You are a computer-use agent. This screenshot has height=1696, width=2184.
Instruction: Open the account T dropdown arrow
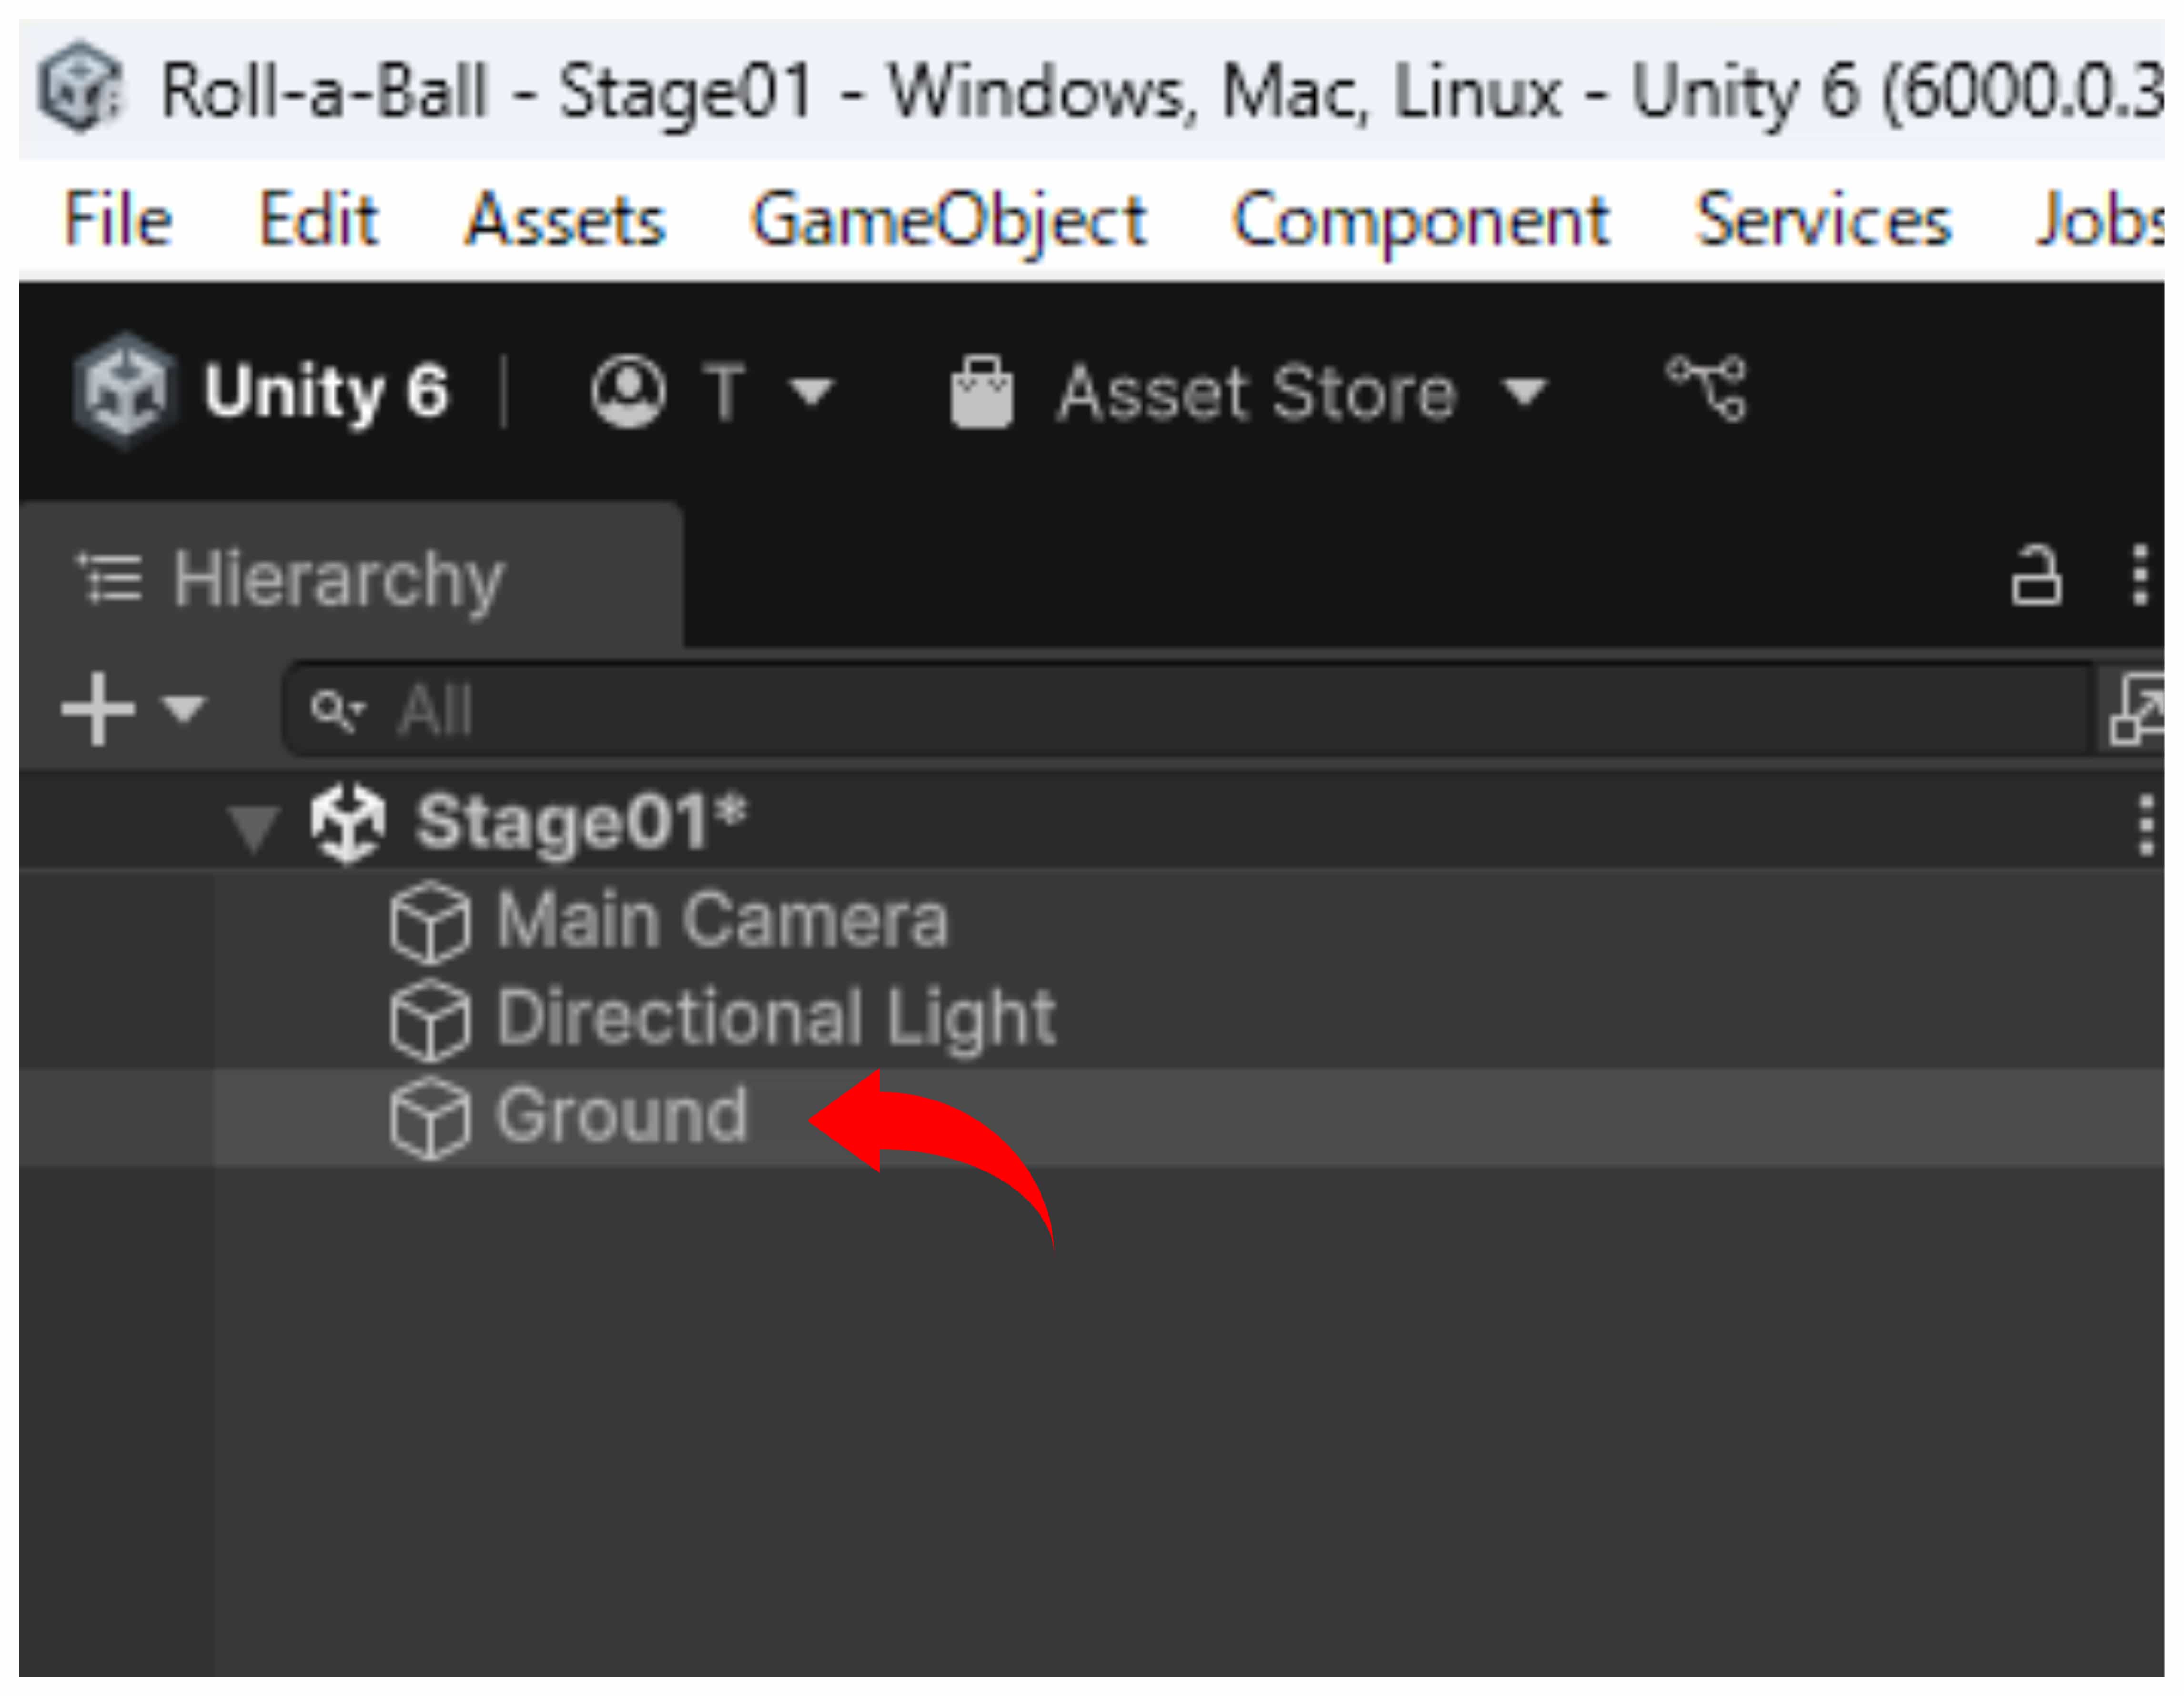[810, 392]
